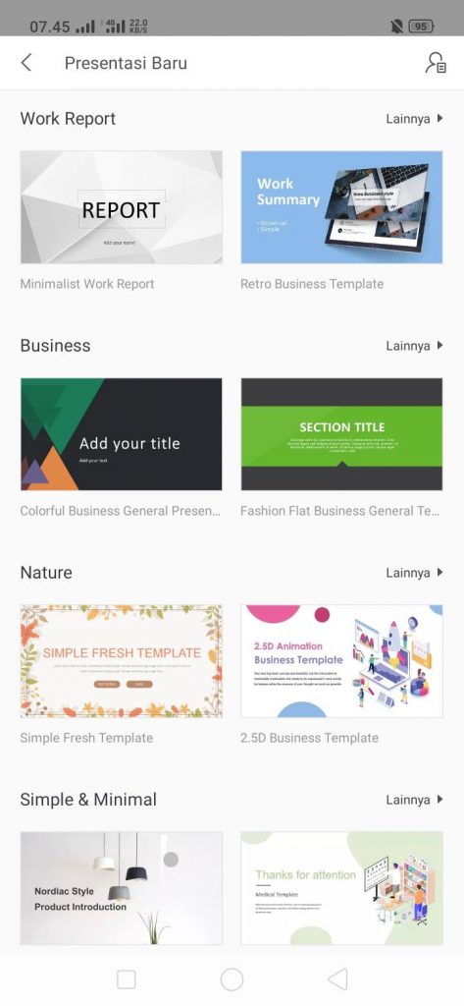Expand Lainnya for Work Report category
This screenshot has width=464, height=1006.
click(415, 119)
